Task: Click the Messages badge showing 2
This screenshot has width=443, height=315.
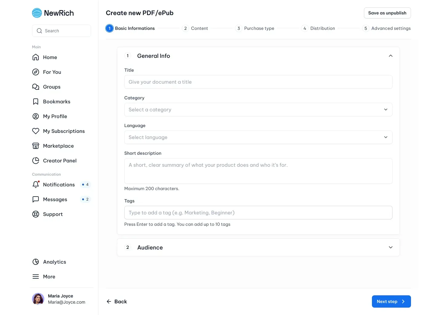Action: (x=86, y=199)
